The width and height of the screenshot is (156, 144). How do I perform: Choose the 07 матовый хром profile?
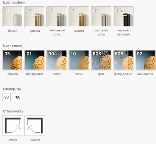coord(101,17)
